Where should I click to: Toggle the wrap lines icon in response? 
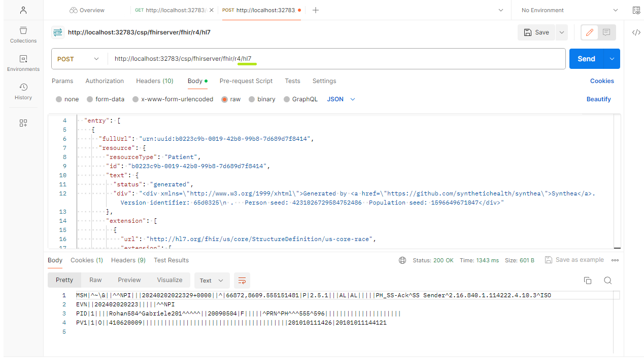242,281
